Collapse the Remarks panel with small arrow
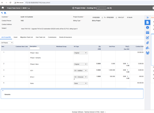 pos(3,91)
